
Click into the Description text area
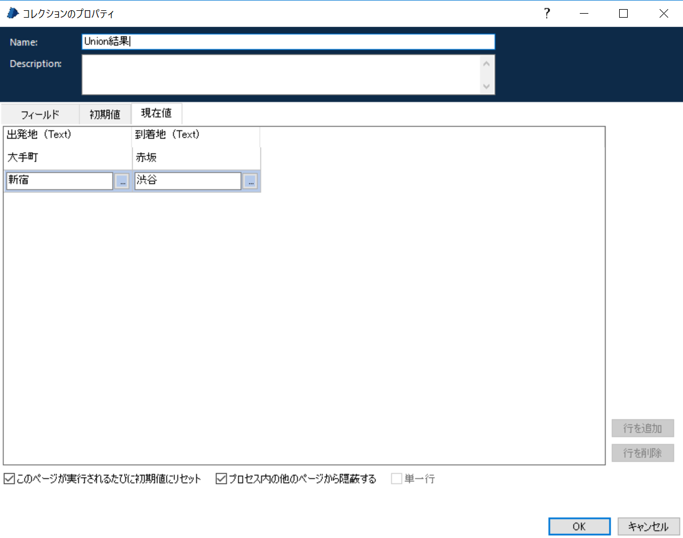click(281, 75)
